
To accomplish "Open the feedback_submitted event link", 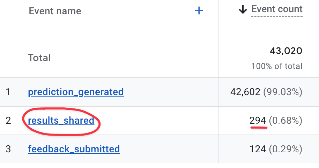I will point(74,149).
